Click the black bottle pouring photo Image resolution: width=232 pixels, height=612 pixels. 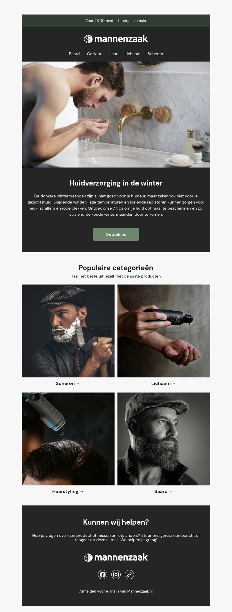(x=164, y=331)
